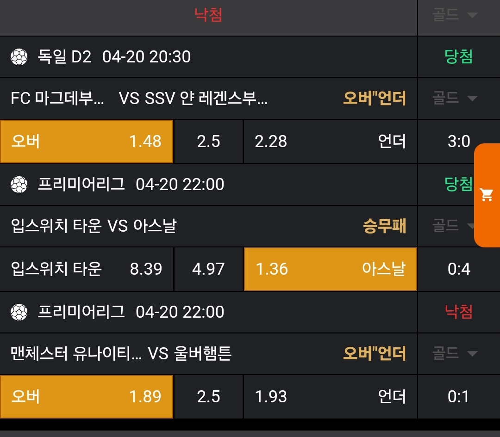Click the 승무패 bet type label
Image resolution: width=500 pixels, height=437 pixels.
(x=384, y=227)
